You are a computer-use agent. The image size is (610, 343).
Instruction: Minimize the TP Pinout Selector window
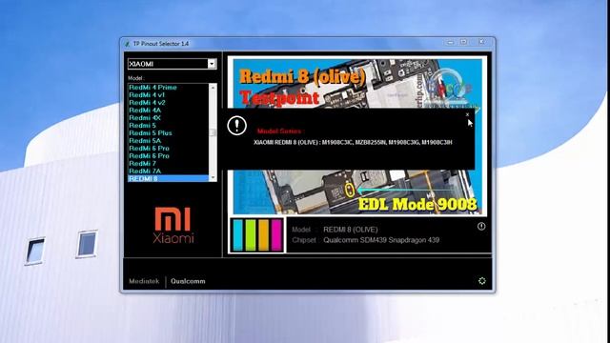point(450,42)
